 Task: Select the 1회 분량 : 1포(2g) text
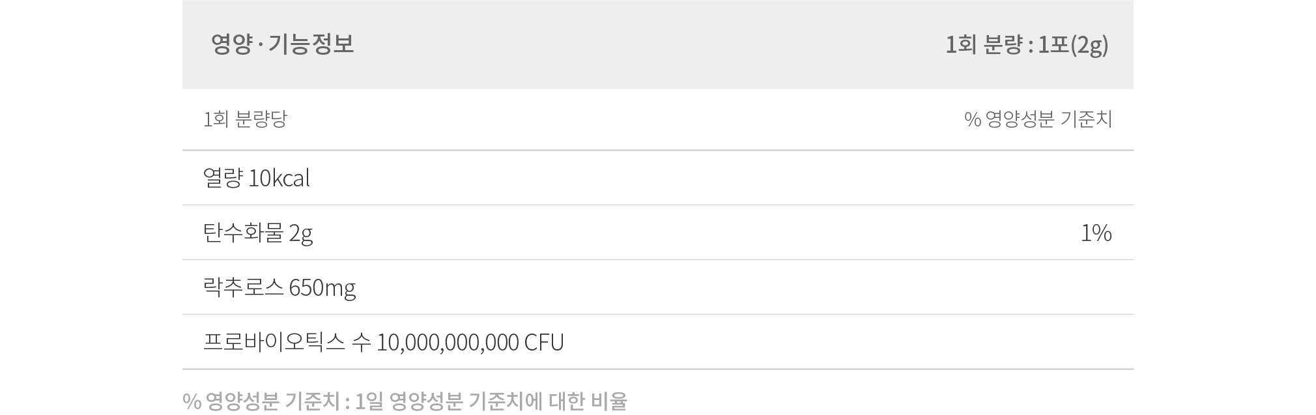point(1027,45)
